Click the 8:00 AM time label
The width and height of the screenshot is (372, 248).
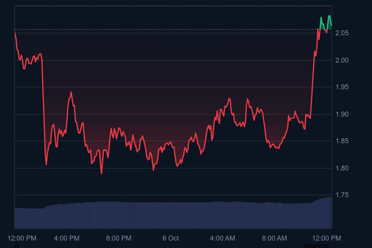[274, 238]
